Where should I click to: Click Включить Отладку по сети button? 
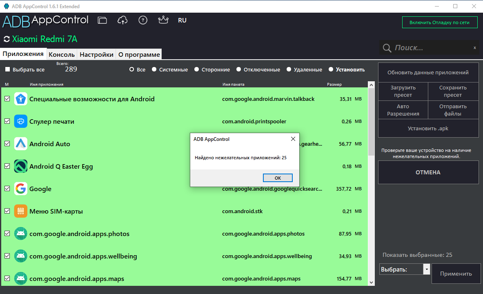440,22
